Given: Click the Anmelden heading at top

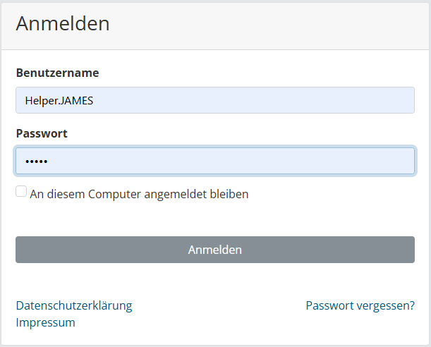Looking at the screenshot, I should tap(63, 24).
